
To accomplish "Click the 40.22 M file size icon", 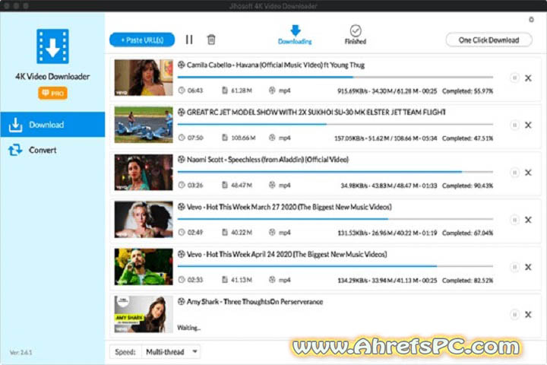I will point(225,232).
